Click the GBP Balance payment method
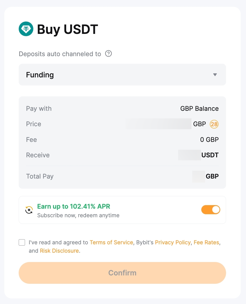 (x=199, y=108)
